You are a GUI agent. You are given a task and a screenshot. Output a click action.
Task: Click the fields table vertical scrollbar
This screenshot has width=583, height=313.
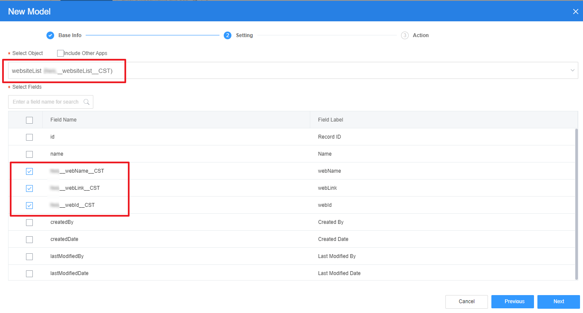(577, 204)
